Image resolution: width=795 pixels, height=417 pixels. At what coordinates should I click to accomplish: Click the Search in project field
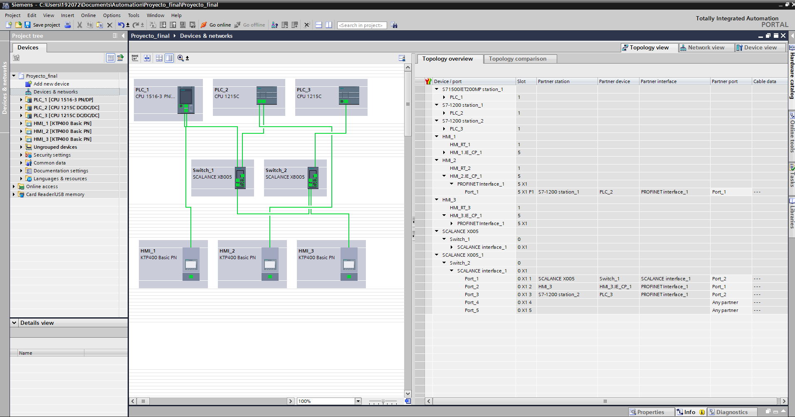pyautogui.click(x=361, y=25)
